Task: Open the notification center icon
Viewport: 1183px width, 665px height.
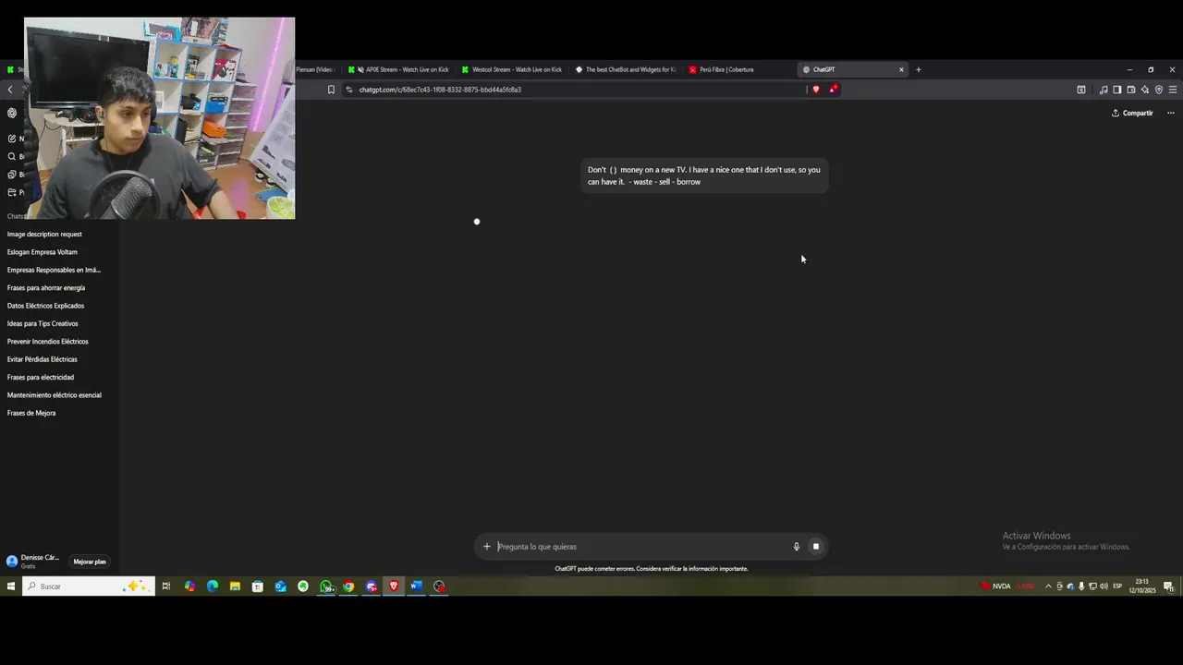Action: pyautogui.click(x=1168, y=586)
